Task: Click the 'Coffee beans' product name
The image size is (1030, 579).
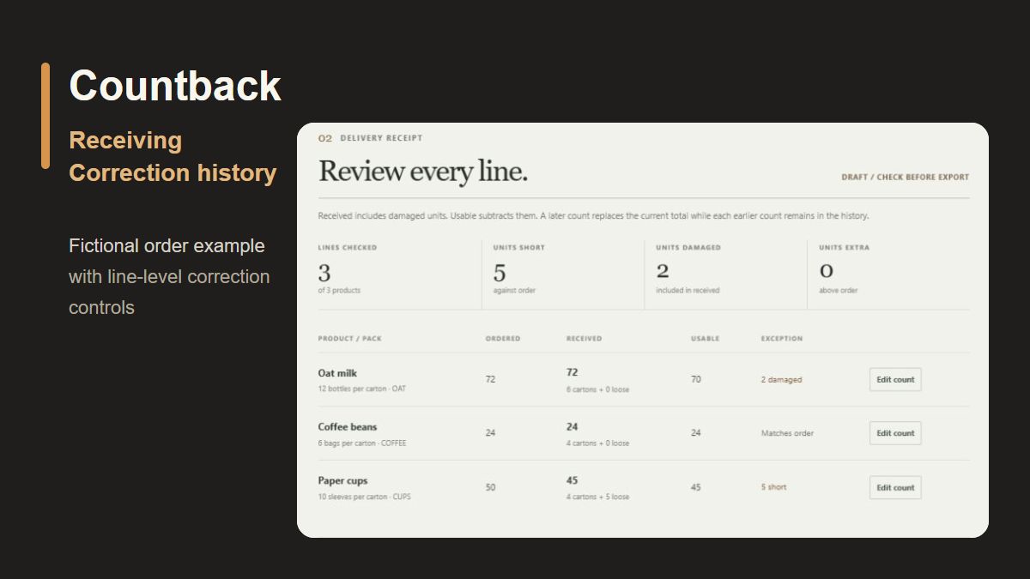Action: click(x=348, y=426)
